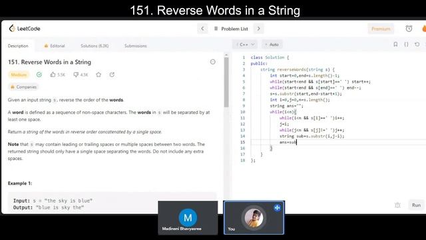Click the description panel scrollbar
Viewport: 426px width, 240px height.
tap(226, 82)
